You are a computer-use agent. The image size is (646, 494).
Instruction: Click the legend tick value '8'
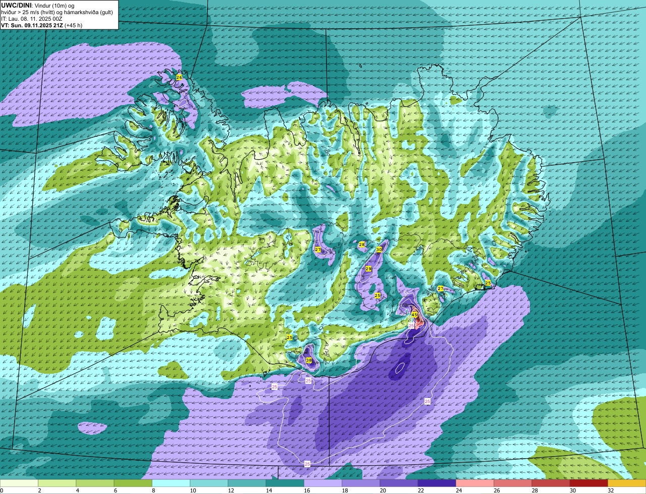point(153,490)
